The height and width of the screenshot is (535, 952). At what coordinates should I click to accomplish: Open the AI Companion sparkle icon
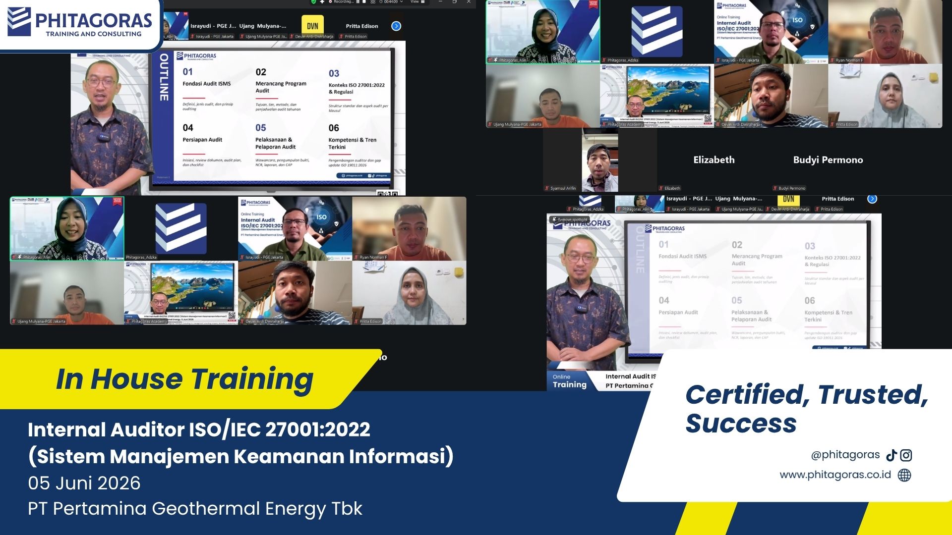pos(322,1)
